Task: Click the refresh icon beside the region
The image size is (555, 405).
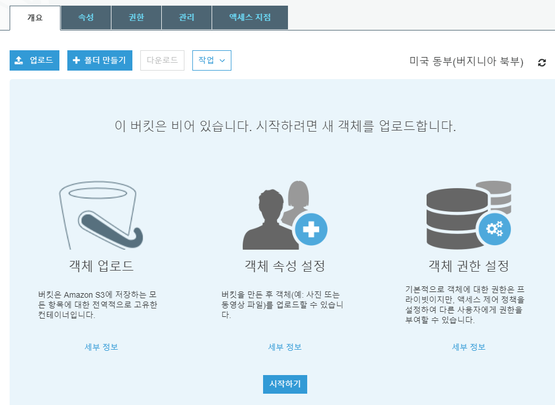Action: [541, 63]
